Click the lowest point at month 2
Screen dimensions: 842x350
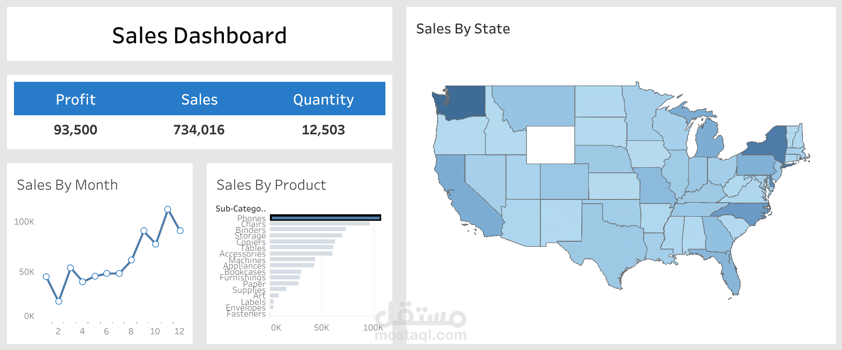[x=59, y=301]
